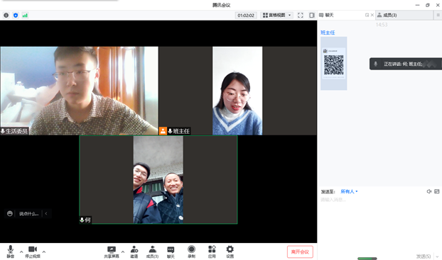
Task: Click the 生活委员 name label
Action: (x=15, y=131)
